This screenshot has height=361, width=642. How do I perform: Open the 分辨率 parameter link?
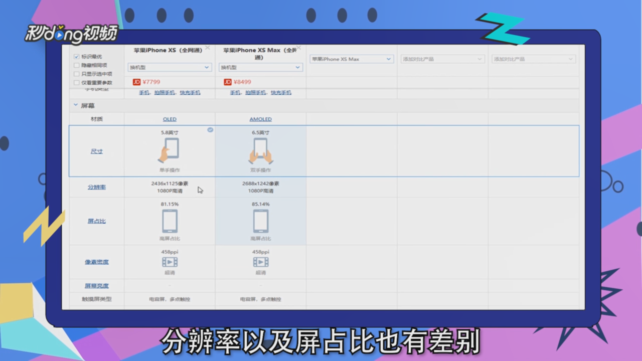97,187
